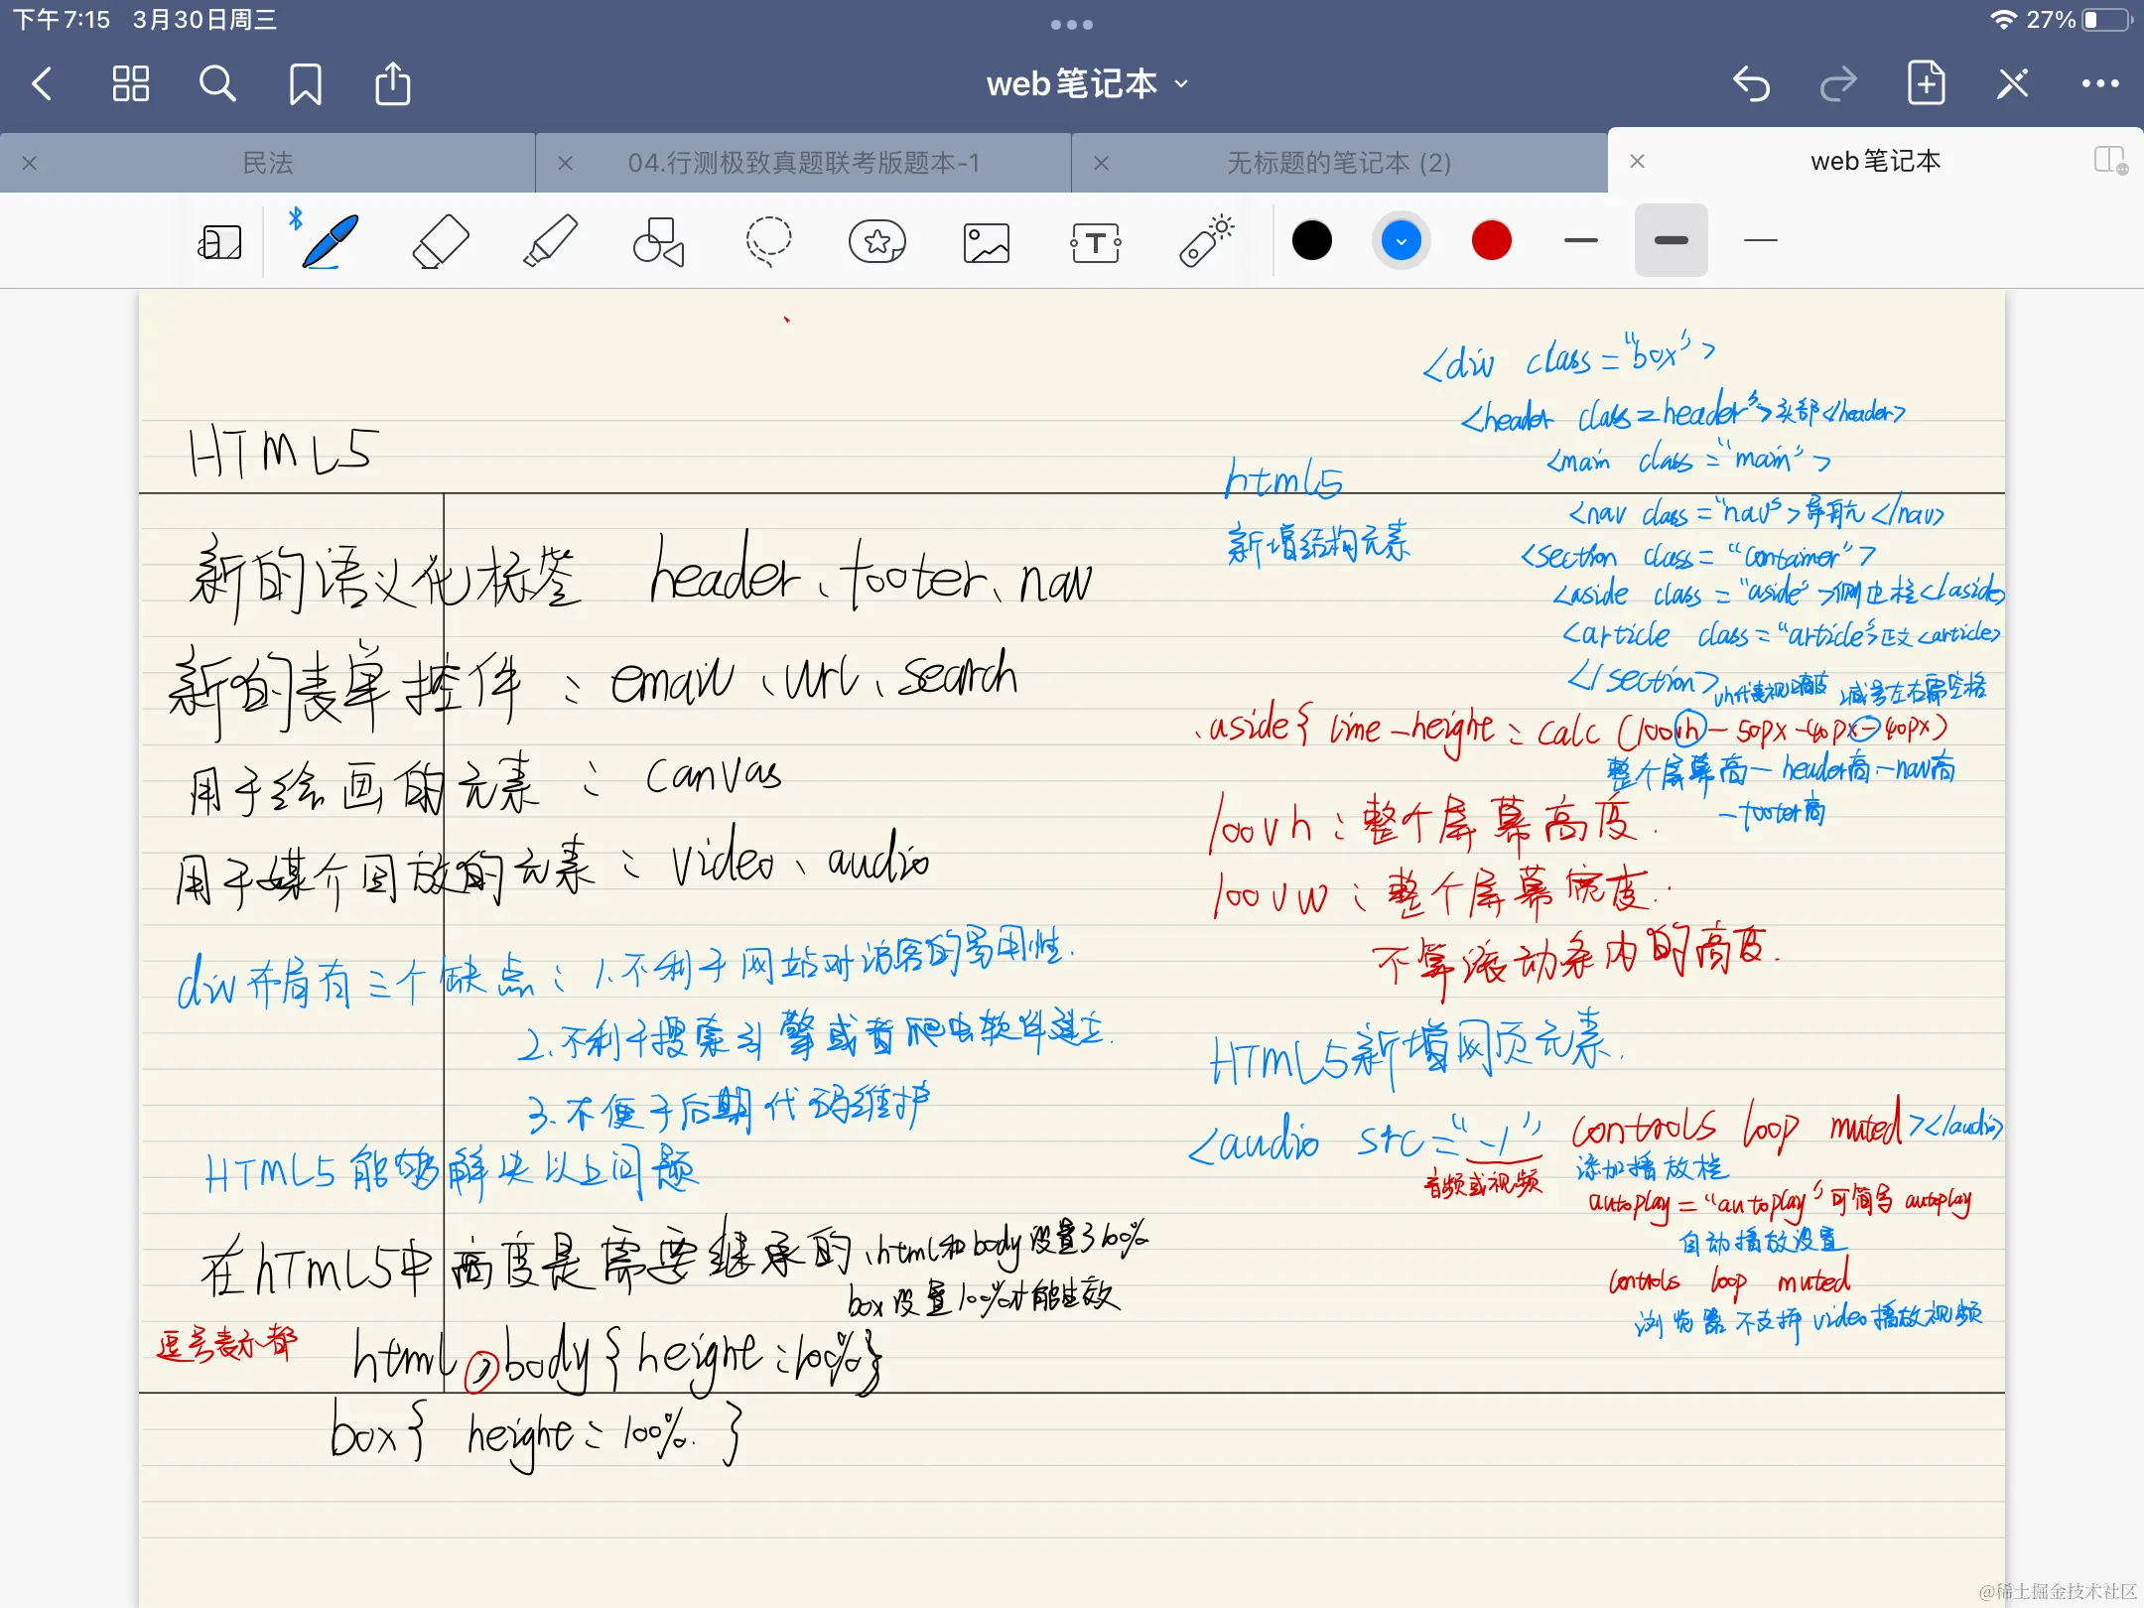Select the text box tool
The width and height of the screenshot is (2144, 1608).
pos(1096,241)
